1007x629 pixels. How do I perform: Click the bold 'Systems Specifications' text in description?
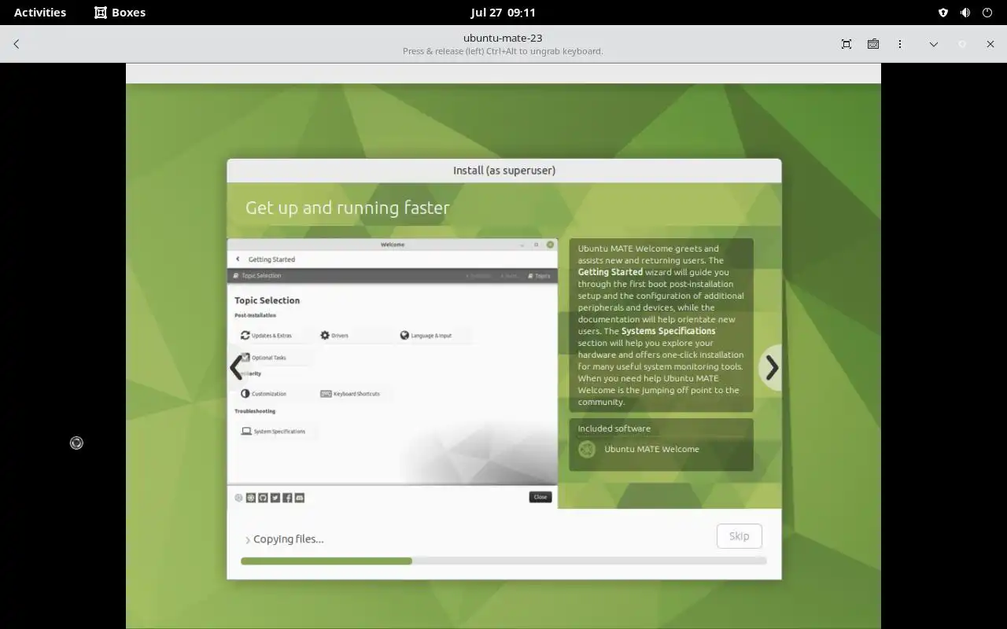669,331
